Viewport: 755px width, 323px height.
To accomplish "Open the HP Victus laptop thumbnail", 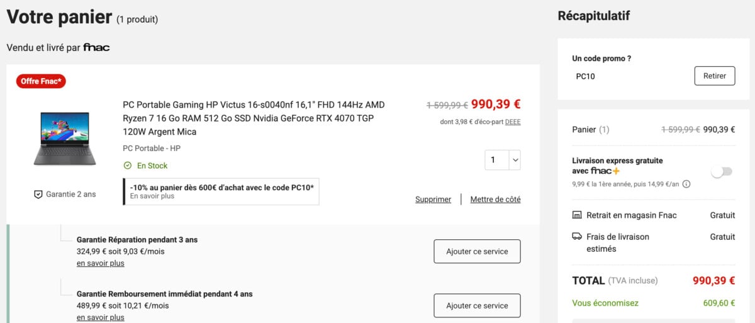I will pyautogui.click(x=65, y=139).
